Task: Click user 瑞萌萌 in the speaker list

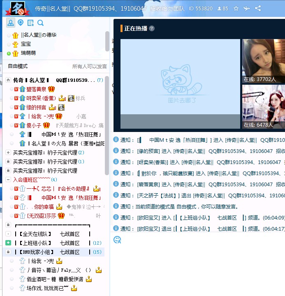Action: (28, 53)
